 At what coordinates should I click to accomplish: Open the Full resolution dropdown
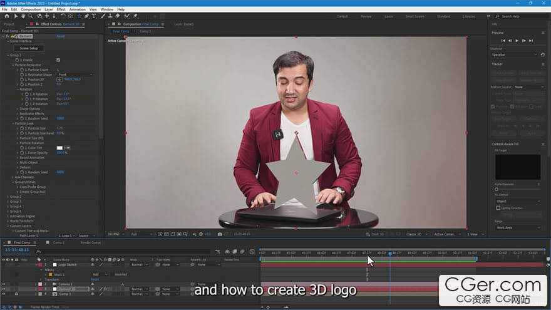point(142,234)
